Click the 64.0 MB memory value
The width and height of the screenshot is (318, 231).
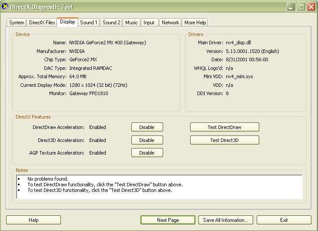78,76
